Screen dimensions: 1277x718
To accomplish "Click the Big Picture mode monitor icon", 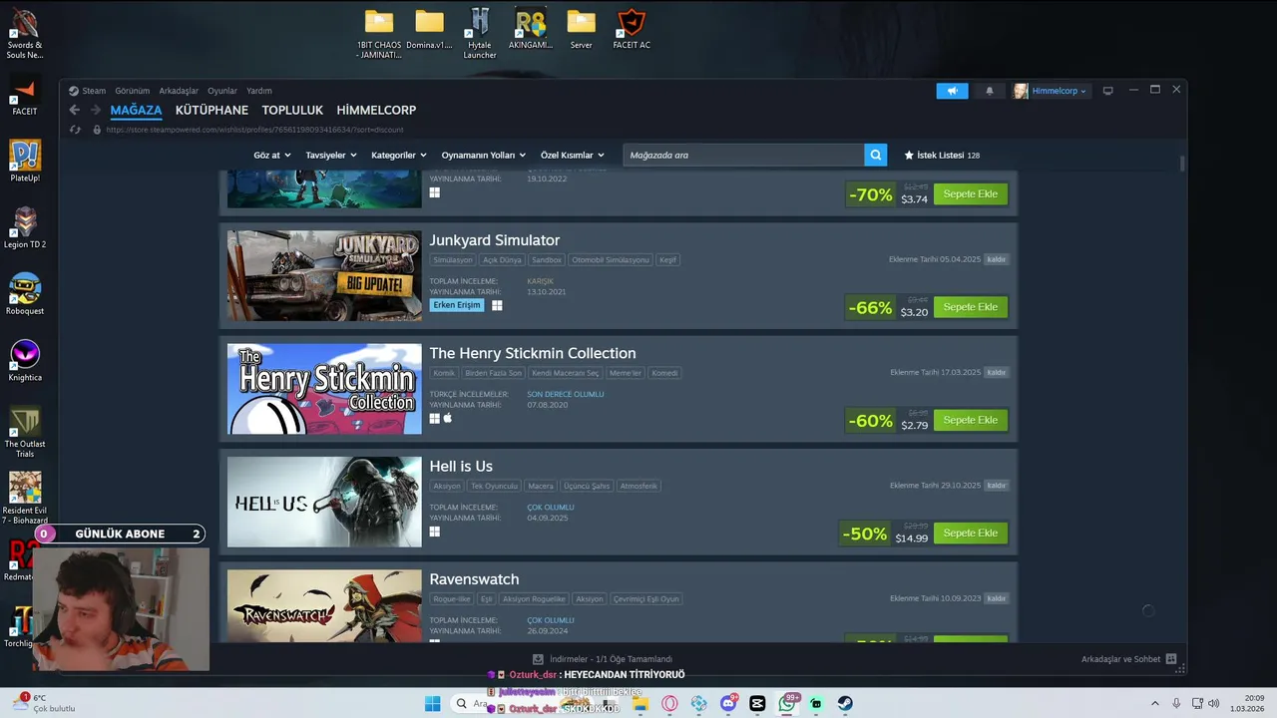I will pos(1107,91).
